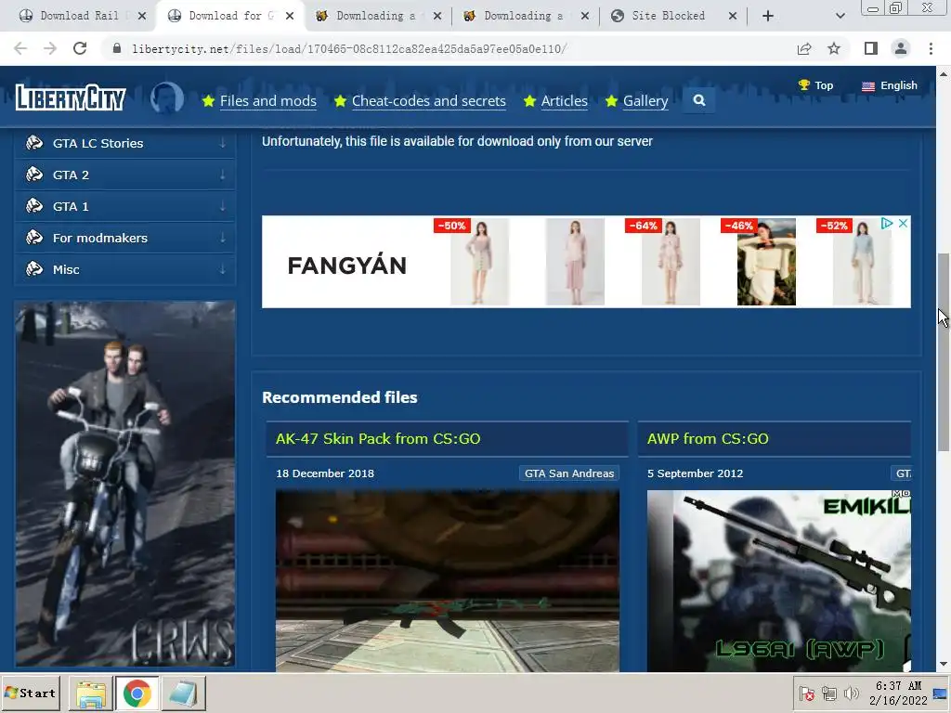Click the site search magnifier icon
Viewport: 951px width, 713px height.
pyautogui.click(x=698, y=100)
